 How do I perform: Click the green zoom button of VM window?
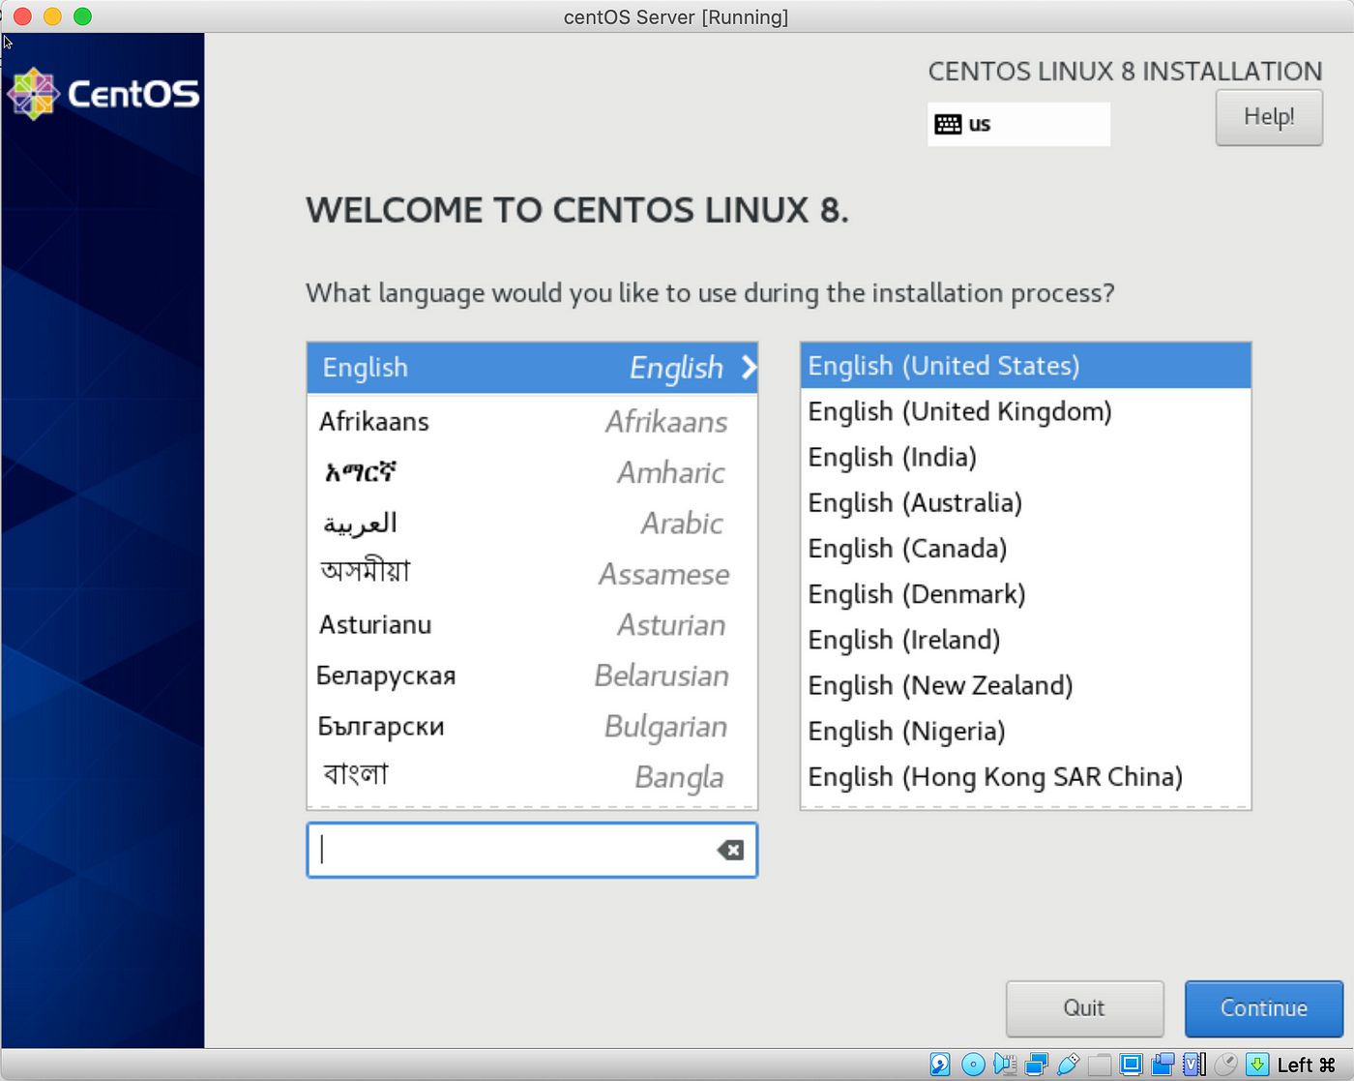(x=83, y=16)
